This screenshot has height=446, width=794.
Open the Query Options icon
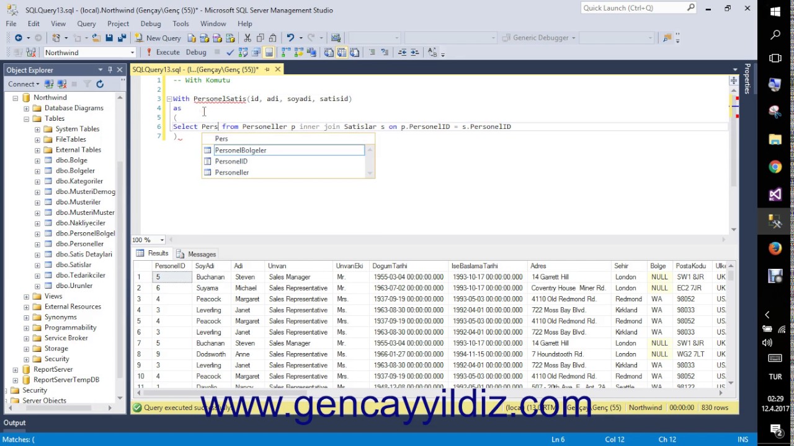point(256,53)
